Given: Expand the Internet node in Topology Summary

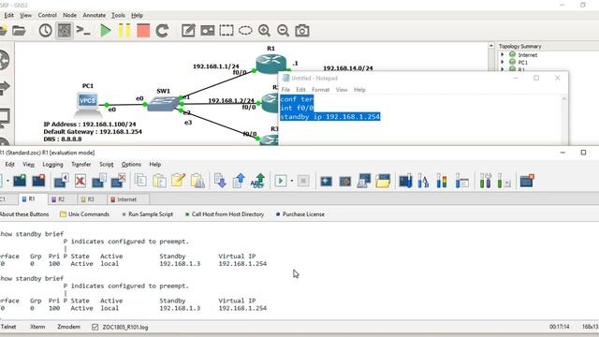Looking at the screenshot, I should point(503,54).
